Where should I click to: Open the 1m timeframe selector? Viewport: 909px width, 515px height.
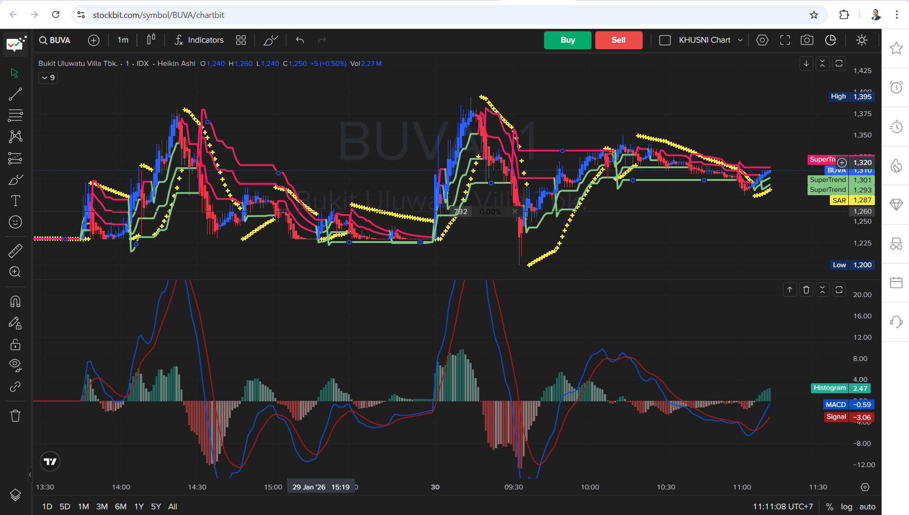(x=123, y=40)
